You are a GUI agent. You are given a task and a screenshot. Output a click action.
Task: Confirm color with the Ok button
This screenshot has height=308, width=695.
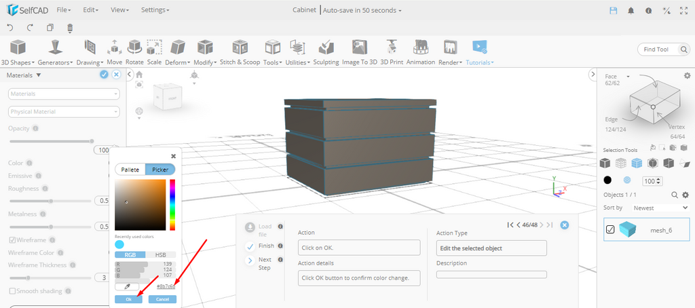[128, 299]
